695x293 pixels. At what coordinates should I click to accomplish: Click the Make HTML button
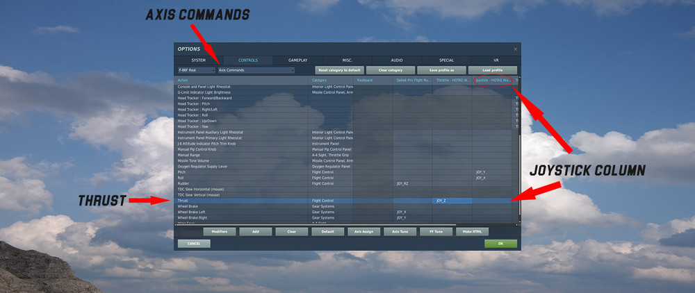pos(472,231)
